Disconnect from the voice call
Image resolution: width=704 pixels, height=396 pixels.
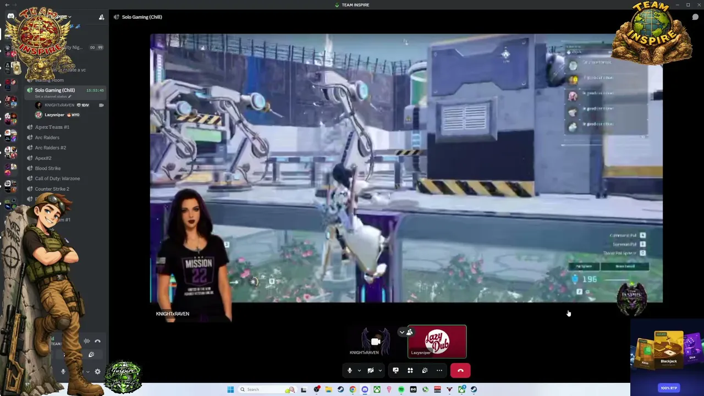[460, 371]
